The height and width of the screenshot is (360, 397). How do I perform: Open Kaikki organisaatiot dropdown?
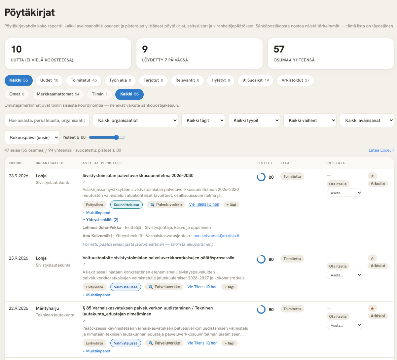pos(135,120)
